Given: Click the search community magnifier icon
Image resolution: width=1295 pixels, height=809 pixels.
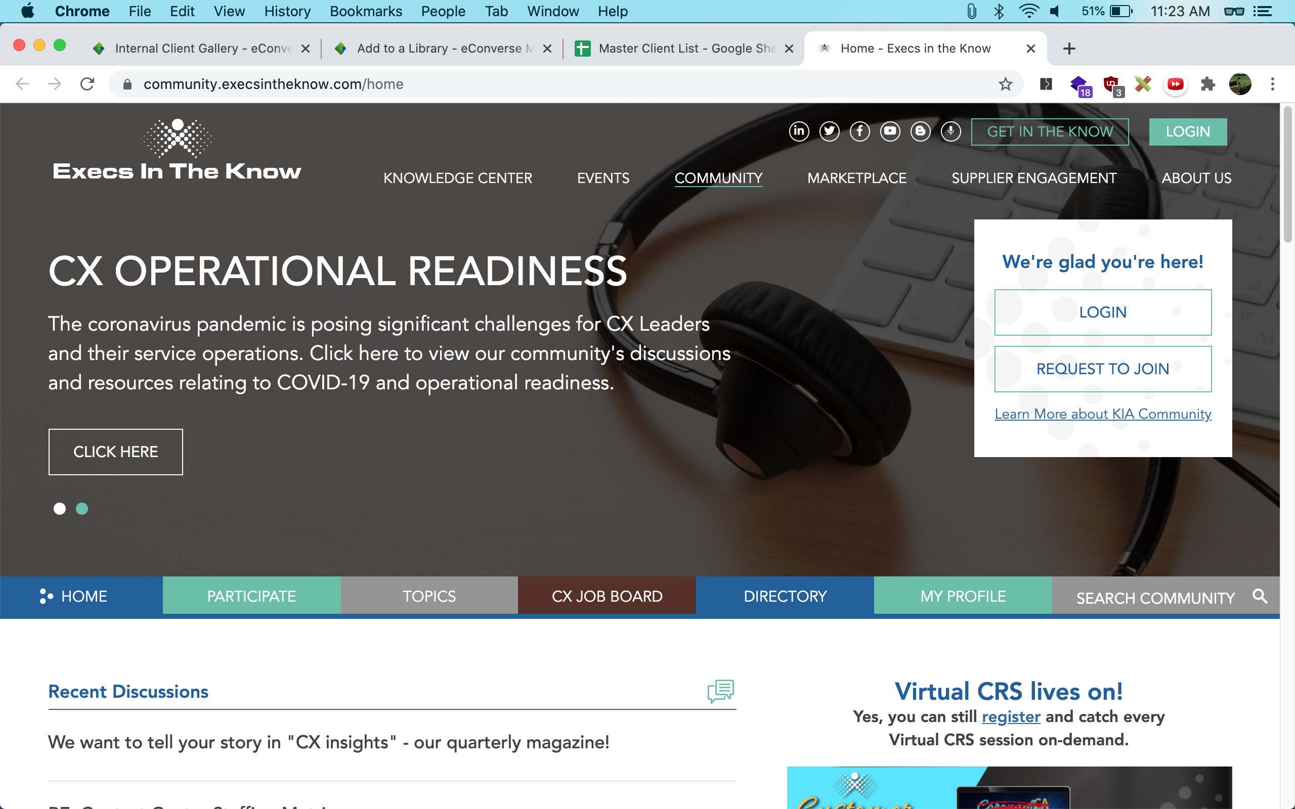Looking at the screenshot, I should point(1260,596).
